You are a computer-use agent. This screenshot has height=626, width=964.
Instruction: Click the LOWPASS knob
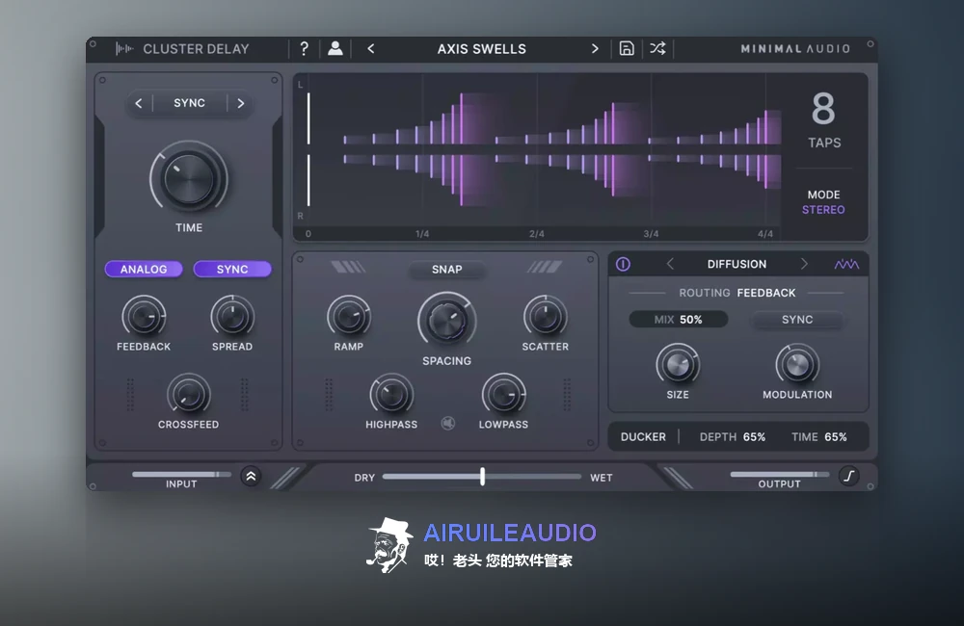503,395
